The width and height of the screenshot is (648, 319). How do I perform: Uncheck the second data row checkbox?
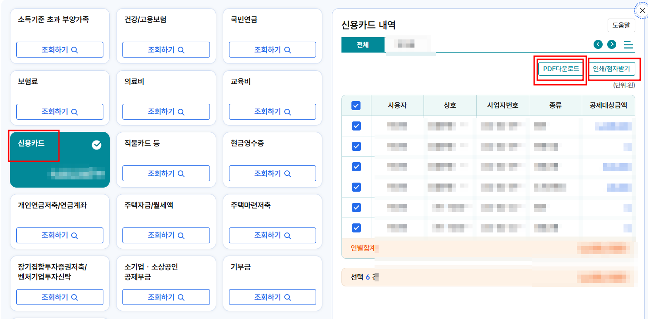point(356,146)
